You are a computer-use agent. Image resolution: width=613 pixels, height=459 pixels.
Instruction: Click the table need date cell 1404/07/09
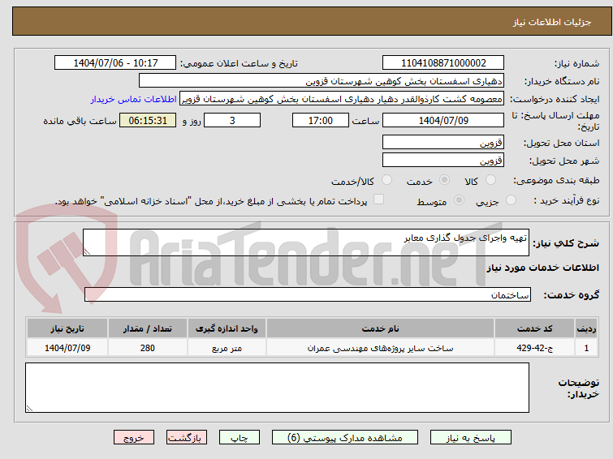[67, 348]
